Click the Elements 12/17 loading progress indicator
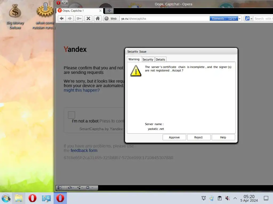The height and width of the screenshot is (204, 273). (224, 19)
